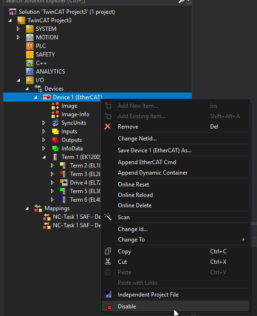The width and height of the screenshot is (257, 316).
Task: Select Scan from the context menu
Action: tap(175, 217)
